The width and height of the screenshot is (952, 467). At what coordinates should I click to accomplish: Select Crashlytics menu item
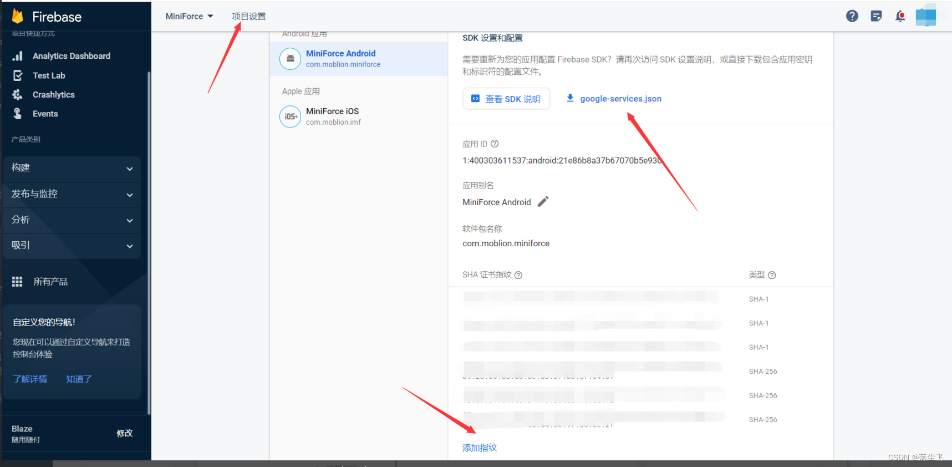tap(54, 95)
